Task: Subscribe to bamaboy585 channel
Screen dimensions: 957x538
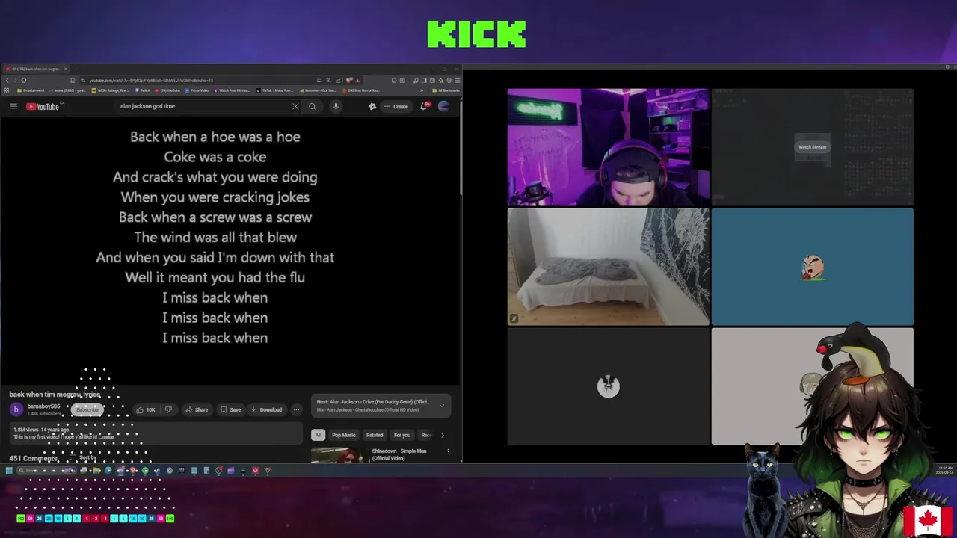Action: [87, 409]
